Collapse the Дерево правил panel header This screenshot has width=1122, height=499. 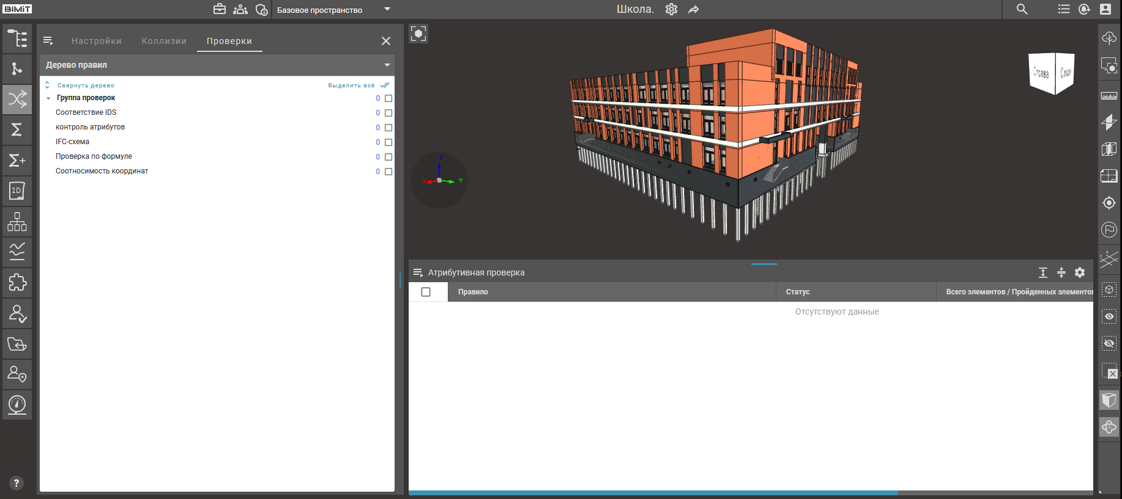click(x=387, y=65)
